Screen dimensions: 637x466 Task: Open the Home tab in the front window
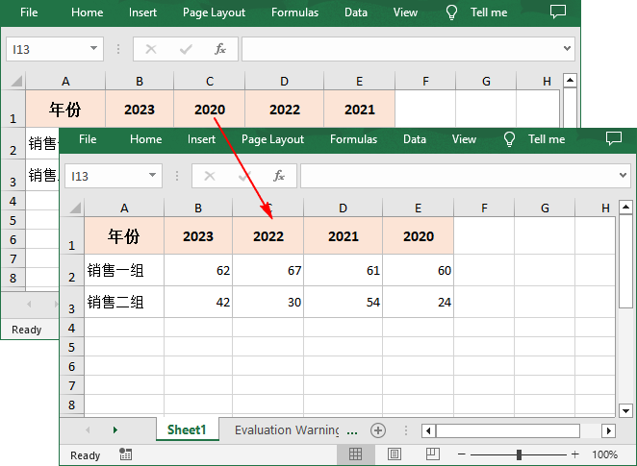point(146,139)
